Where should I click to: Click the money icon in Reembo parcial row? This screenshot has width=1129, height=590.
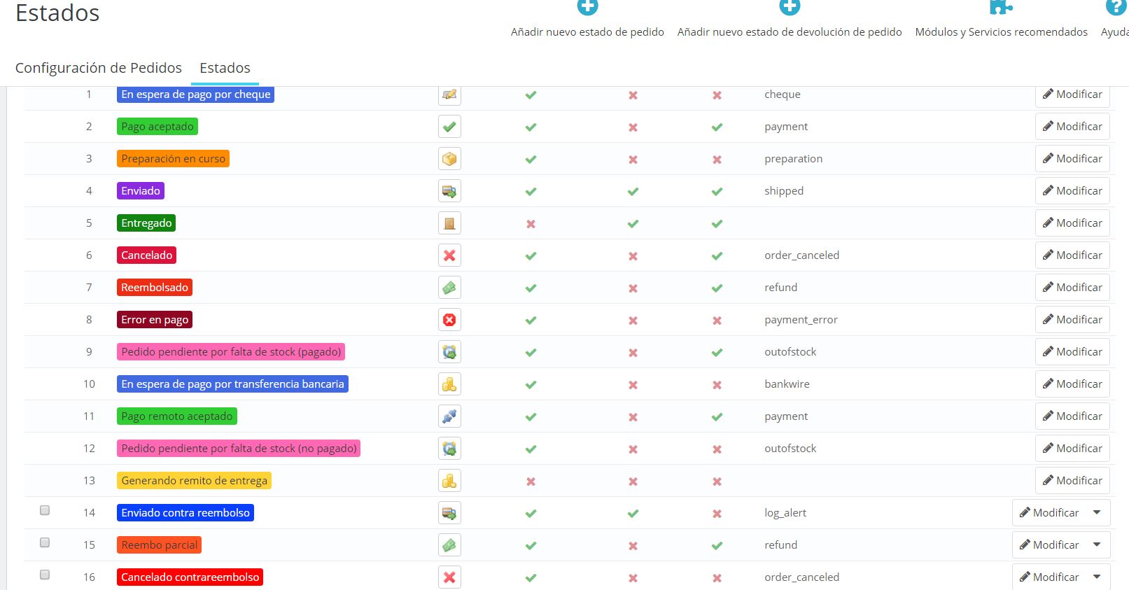(449, 545)
